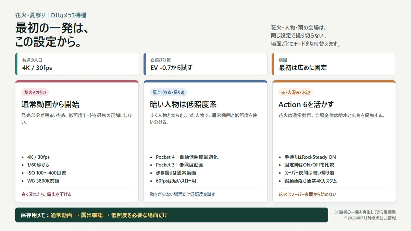Click the 暗い人物は低照度系 heading
The height and width of the screenshot is (231, 411).
[183, 104]
